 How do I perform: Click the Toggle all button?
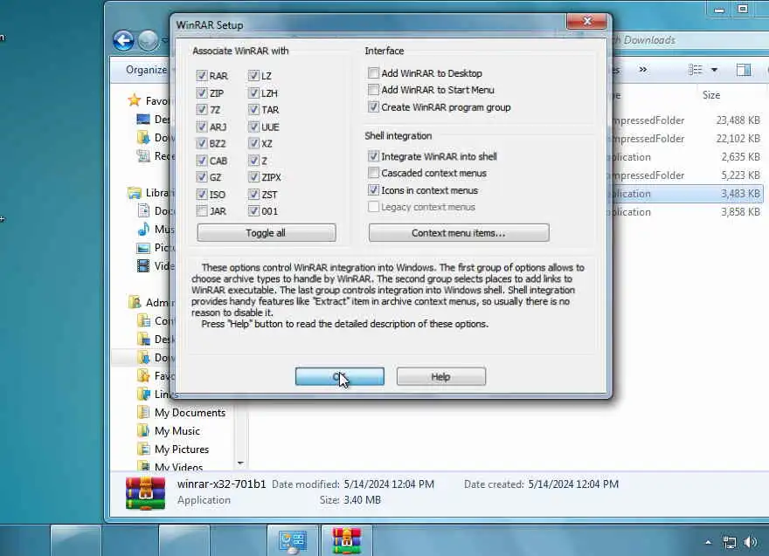[x=267, y=233]
